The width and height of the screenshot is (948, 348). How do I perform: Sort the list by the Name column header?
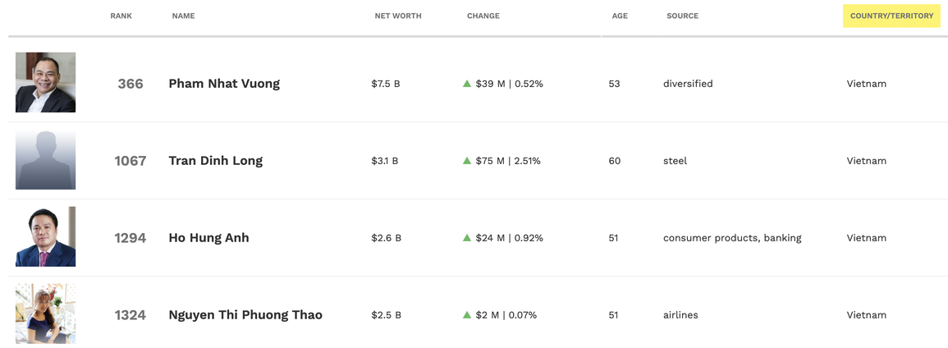(x=183, y=16)
